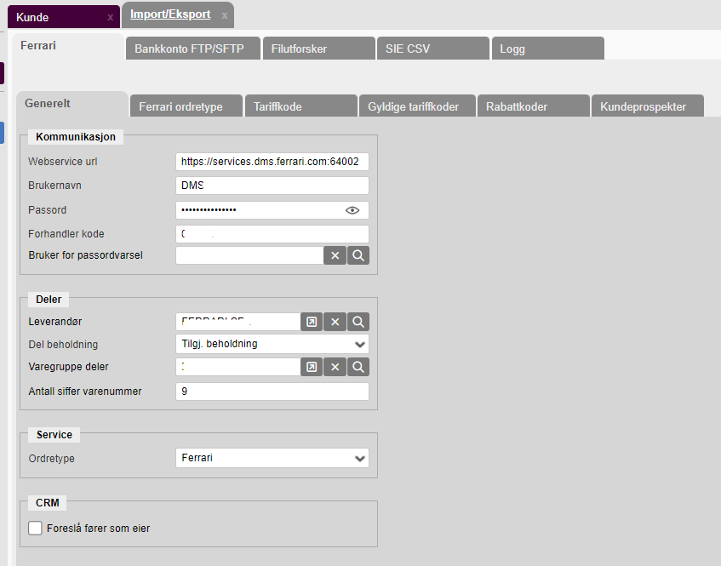The image size is (721, 566).
Task: Search for a Leverandør
Action: coord(358,322)
